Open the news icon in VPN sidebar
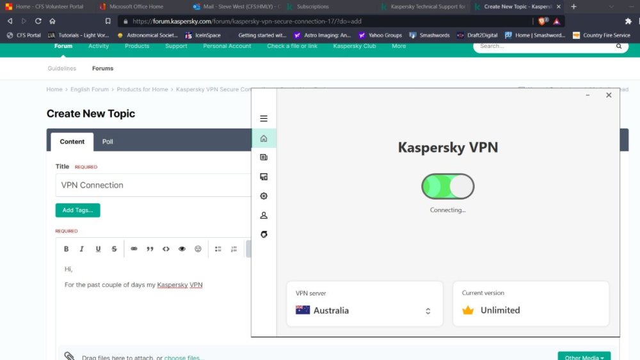Image resolution: width=640 pixels, height=360 pixels. pyautogui.click(x=264, y=157)
